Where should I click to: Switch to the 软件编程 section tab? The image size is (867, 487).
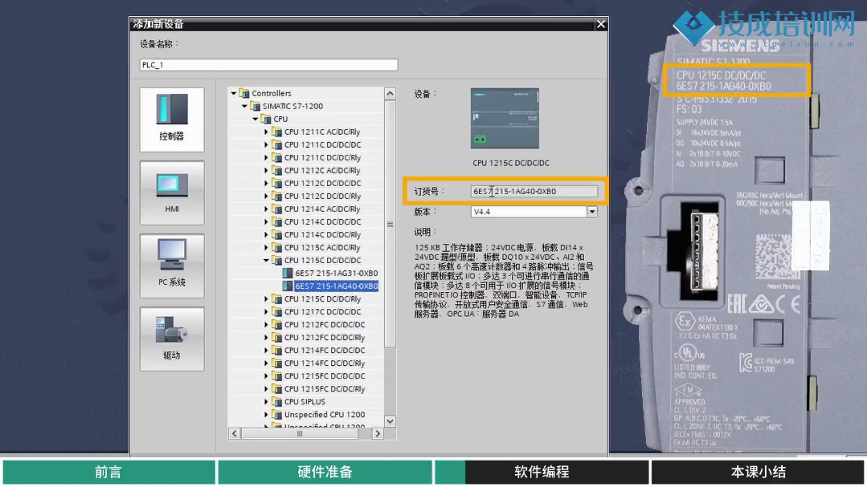coord(542,472)
